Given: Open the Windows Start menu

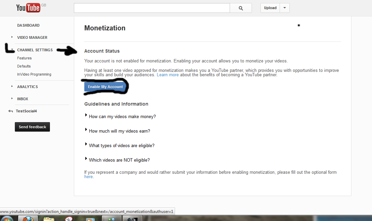Looking at the screenshot, I should pyautogui.click(x=7, y=219).
